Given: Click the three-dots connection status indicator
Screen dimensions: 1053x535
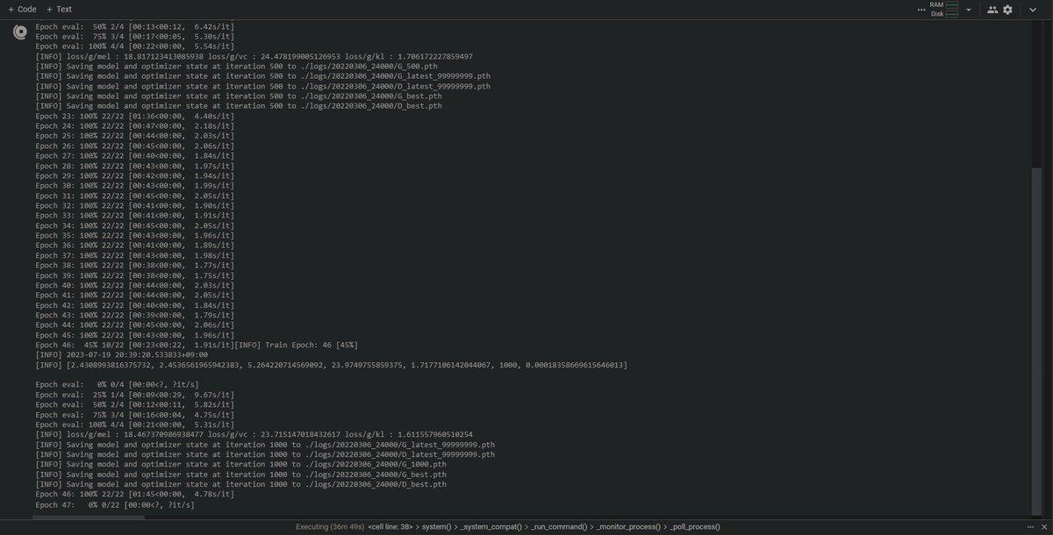Looking at the screenshot, I should tap(920, 10).
